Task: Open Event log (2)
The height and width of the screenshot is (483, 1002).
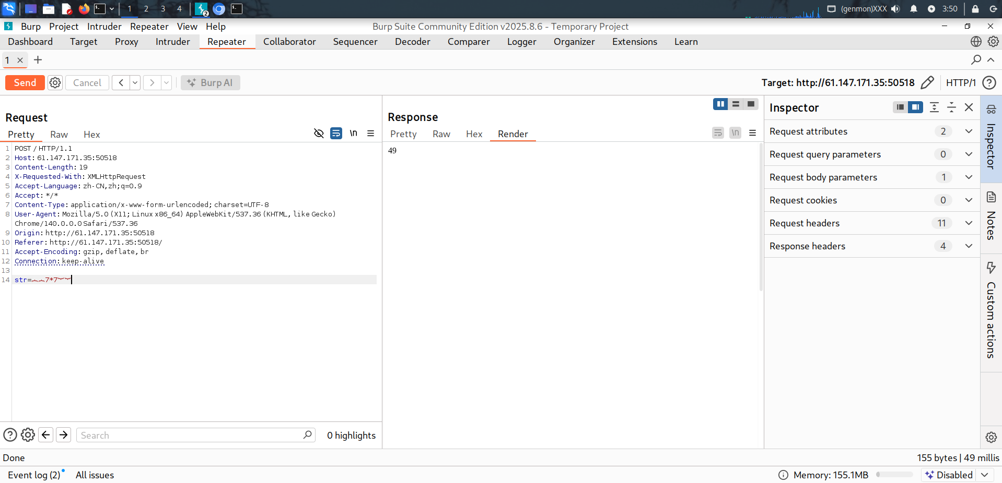Action: click(34, 475)
